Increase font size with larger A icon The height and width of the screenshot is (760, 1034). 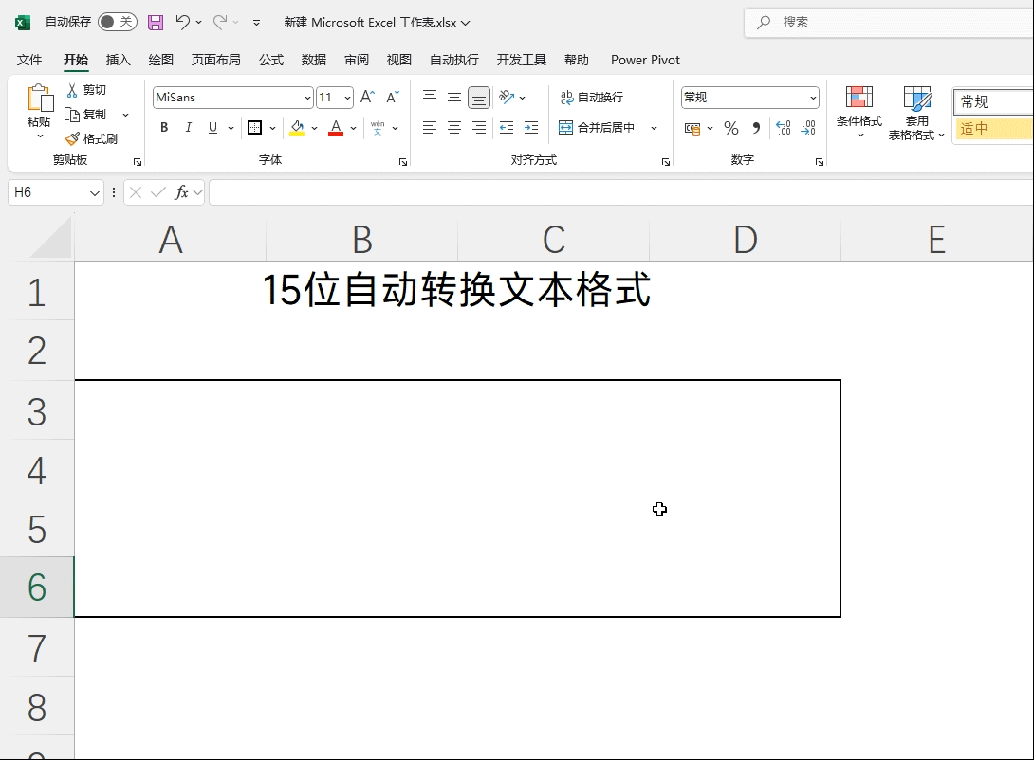click(368, 98)
